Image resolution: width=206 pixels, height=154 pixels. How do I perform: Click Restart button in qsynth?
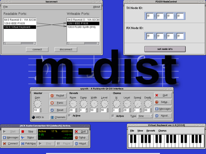[x=58, y=96]
